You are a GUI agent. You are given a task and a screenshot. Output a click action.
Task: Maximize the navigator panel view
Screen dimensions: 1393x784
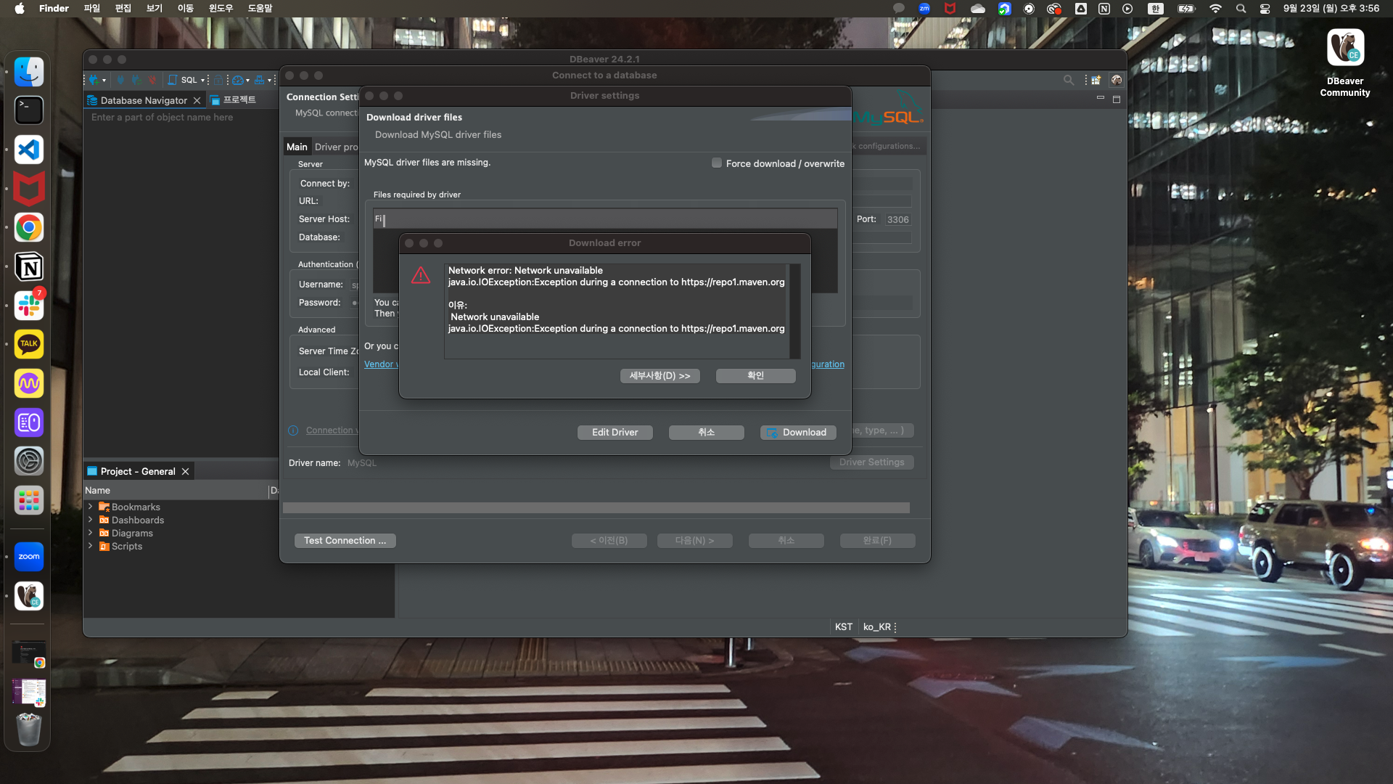[1117, 99]
